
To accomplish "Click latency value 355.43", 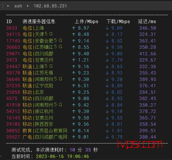I will (148, 73).
